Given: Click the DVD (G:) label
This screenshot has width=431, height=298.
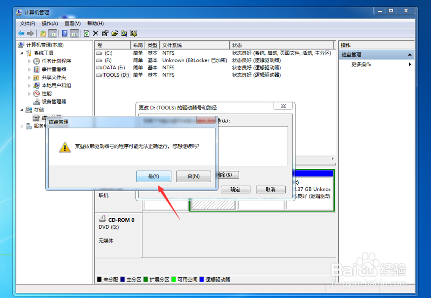Looking at the screenshot, I should [x=109, y=227].
